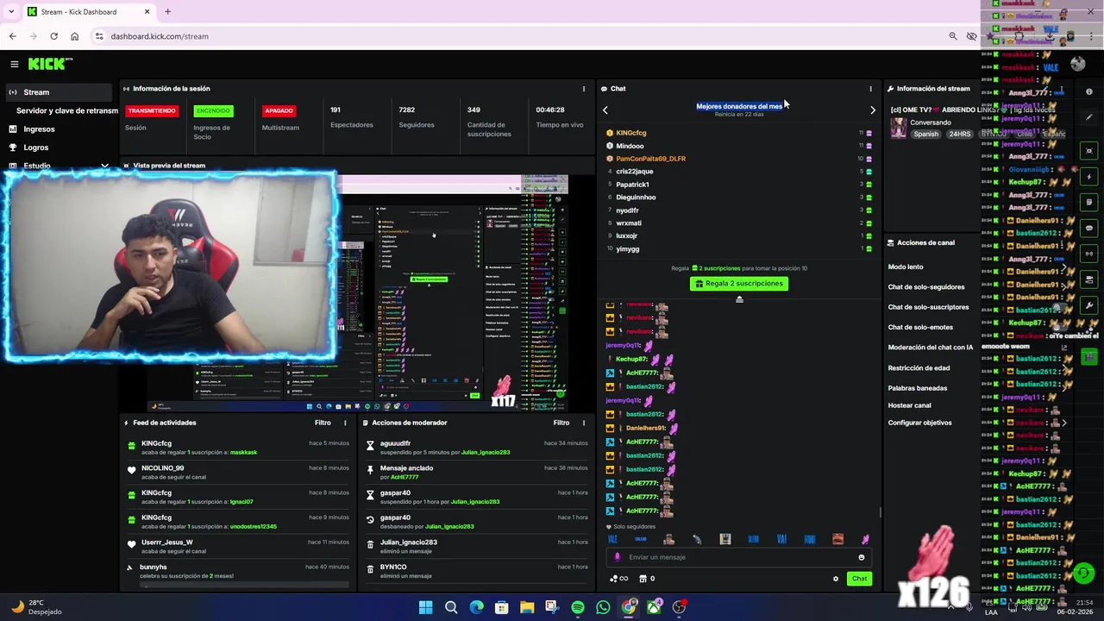This screenshot has width=1104, height=621.
Task: Open Información de la sesión three-dot menu
Action: coord(583,89)
